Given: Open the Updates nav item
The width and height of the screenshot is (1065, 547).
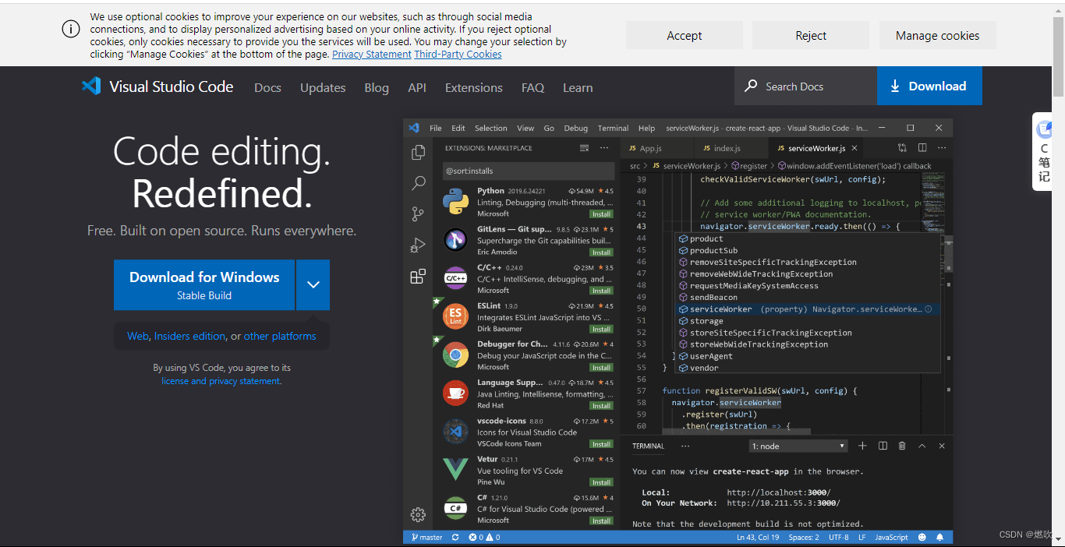Looking at the screenshot, I should pos(323,87).
